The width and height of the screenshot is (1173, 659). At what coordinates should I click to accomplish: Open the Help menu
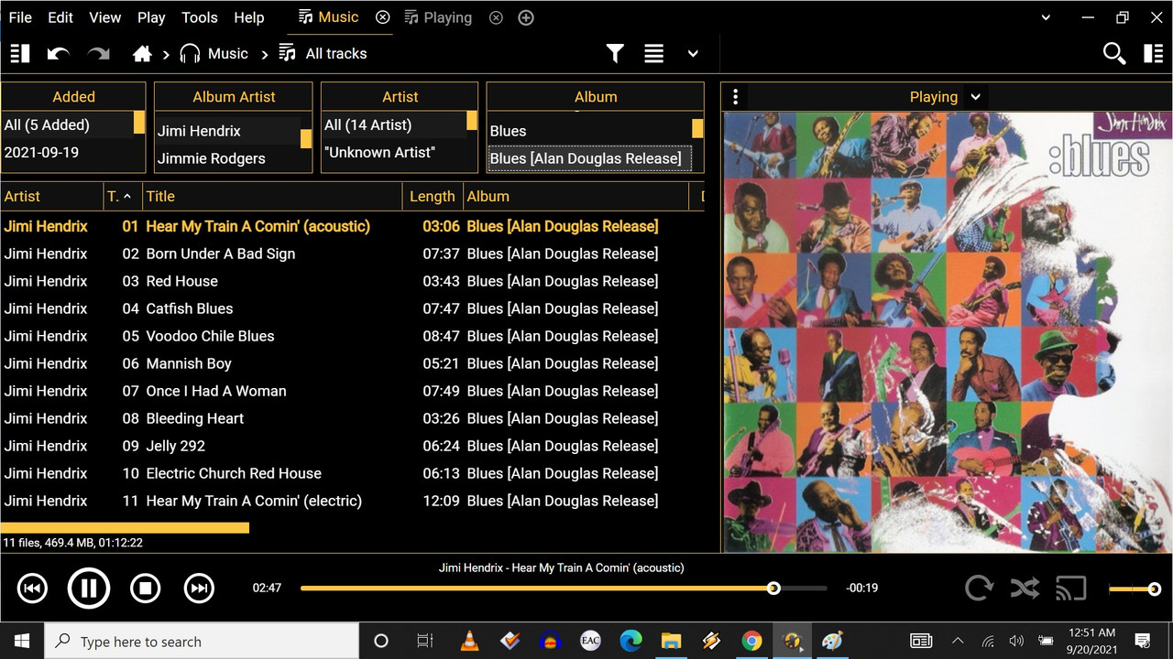pyautogui.click(x=249, y=17)
